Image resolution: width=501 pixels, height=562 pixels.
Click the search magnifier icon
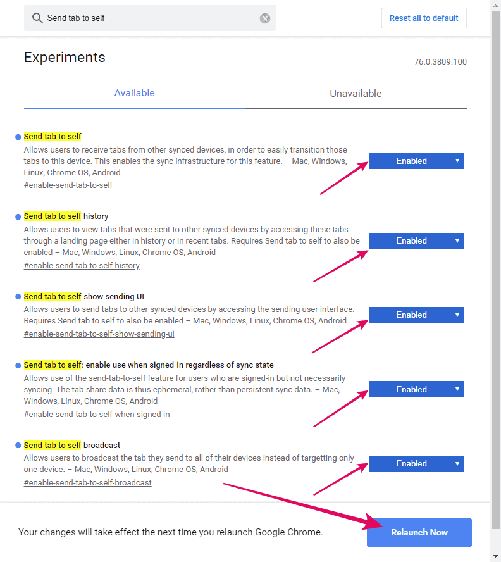coord(37,18)
